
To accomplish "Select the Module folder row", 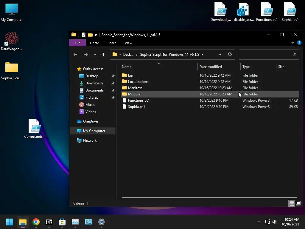I will pyautogui.click(x=210, y=94).
